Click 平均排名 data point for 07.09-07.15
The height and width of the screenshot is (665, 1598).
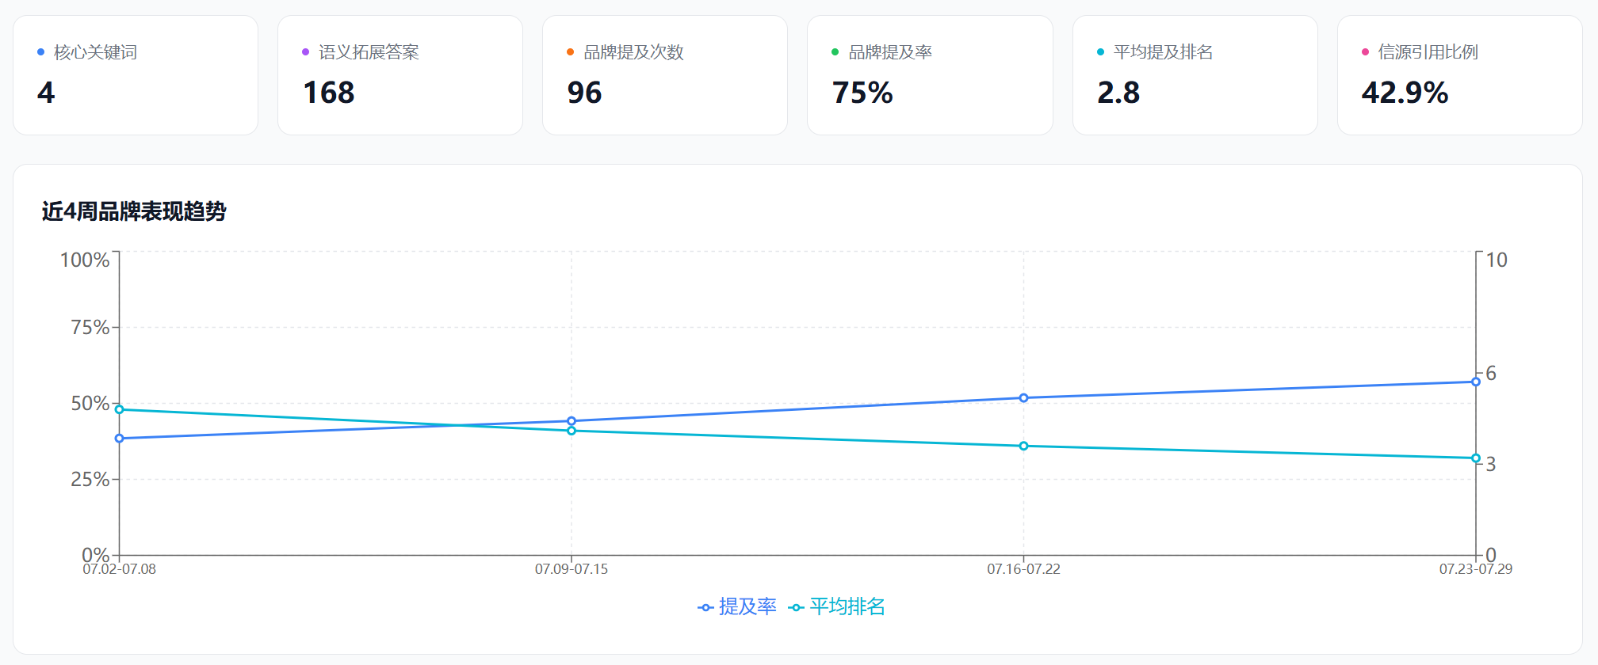pyautogui.click(x=572, y=431)
